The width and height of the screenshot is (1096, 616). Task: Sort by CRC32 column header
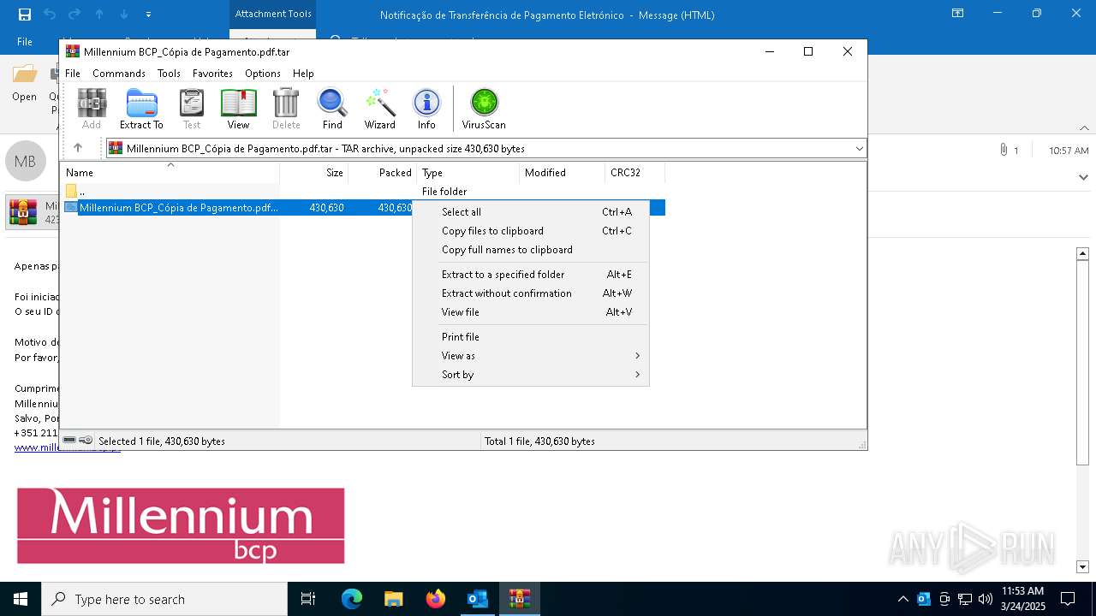tap(634, 173)
